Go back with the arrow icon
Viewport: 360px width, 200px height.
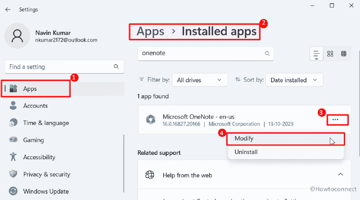click(8, 9)
